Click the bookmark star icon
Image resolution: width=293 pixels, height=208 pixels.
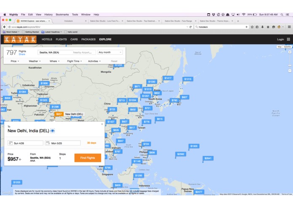[252, 27]
